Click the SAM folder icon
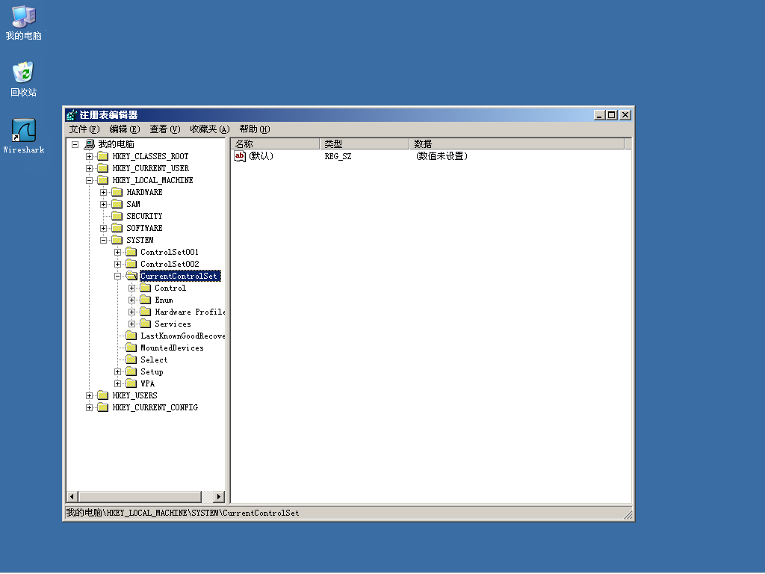The width and height of the screenshot is (765, 574). [117, 204]
